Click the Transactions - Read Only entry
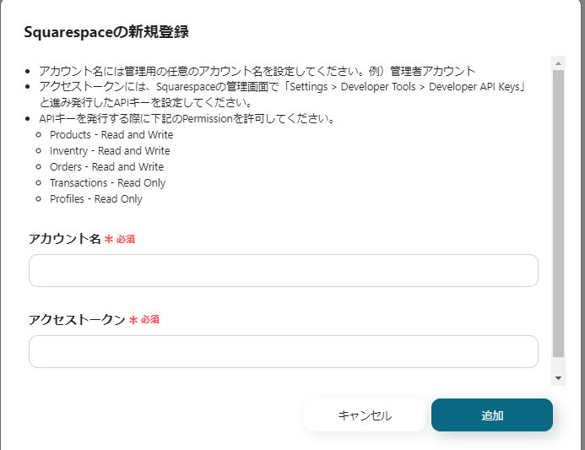This screenshot has height=450, width=585. tap(107, 183)
